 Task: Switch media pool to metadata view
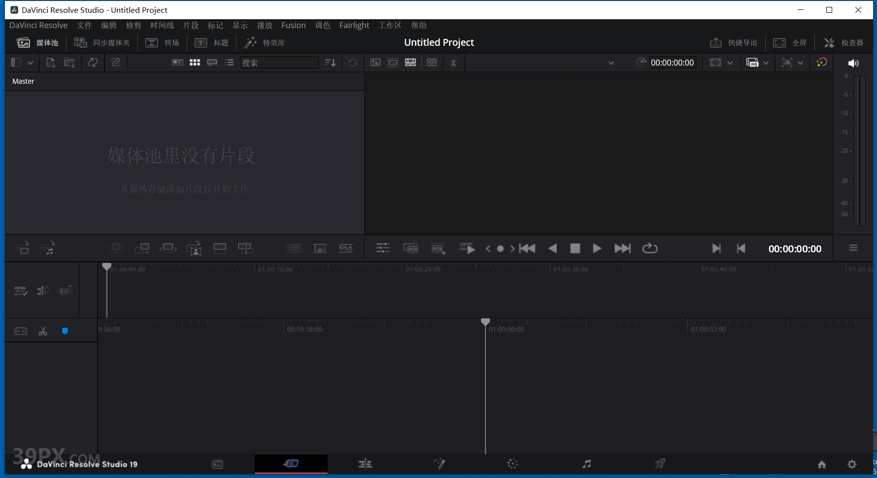pyautogui.click(x=177, y=63)
